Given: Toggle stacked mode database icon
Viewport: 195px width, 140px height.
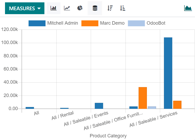Looking at the screenshot, I should click(95, 8).
